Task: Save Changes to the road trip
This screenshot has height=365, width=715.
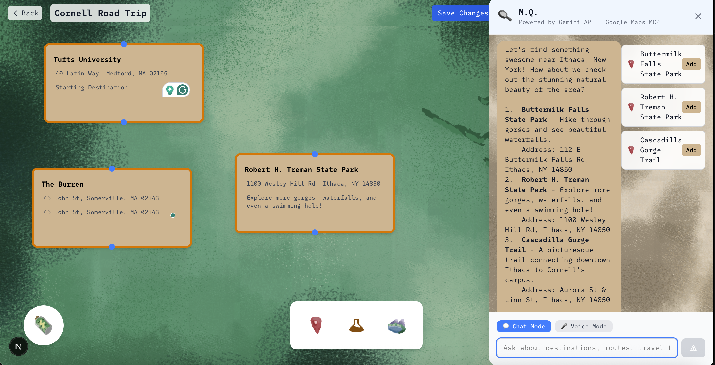Action: click(x=461, y=13)
